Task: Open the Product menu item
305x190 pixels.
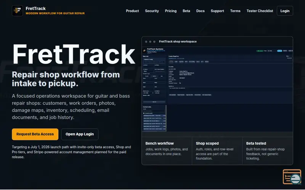Action: [132, 11]
